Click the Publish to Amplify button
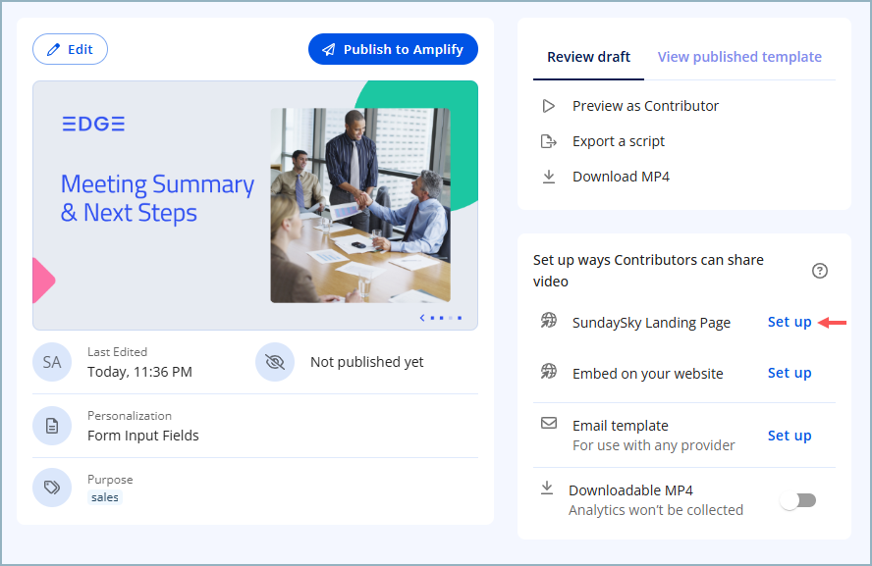Screen dimensions: 872x566 (393, 49)
